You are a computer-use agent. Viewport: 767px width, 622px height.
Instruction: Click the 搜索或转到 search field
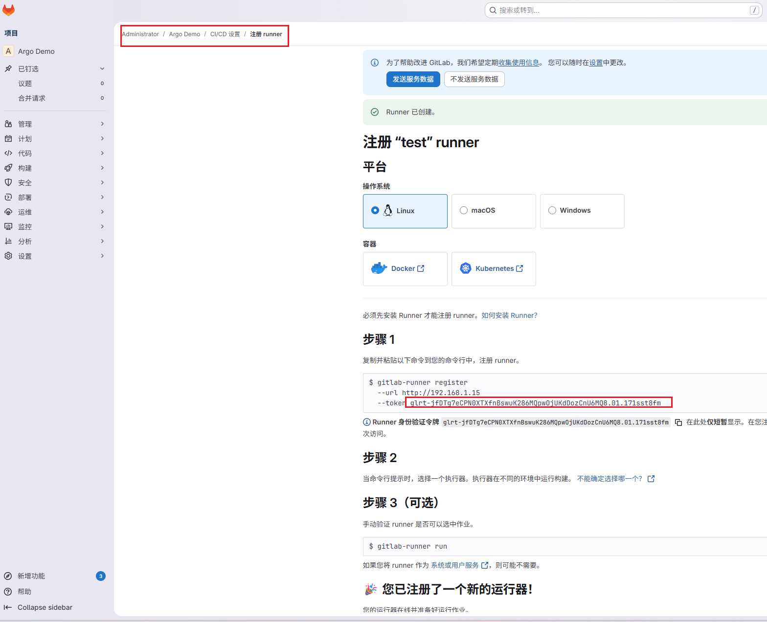pyautogui.click(x=623, y=10)
